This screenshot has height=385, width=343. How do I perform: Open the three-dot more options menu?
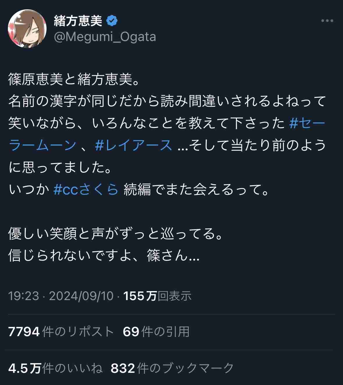tap(327, 21)
